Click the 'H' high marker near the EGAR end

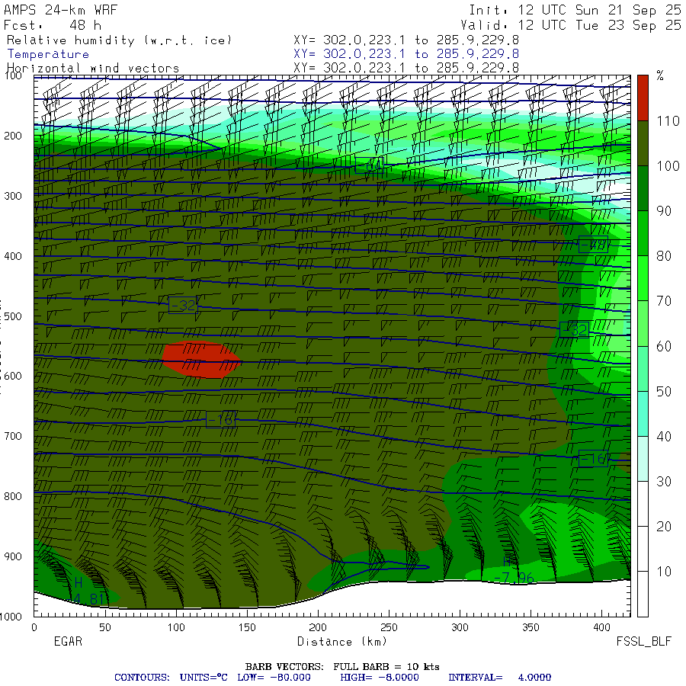(x=79, y=583)
